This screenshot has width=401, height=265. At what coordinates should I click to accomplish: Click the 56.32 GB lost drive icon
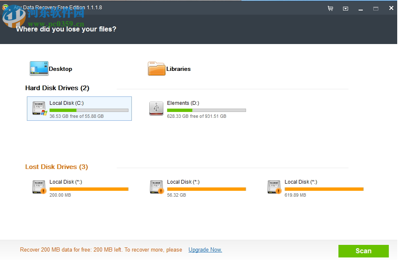(156, 187)
